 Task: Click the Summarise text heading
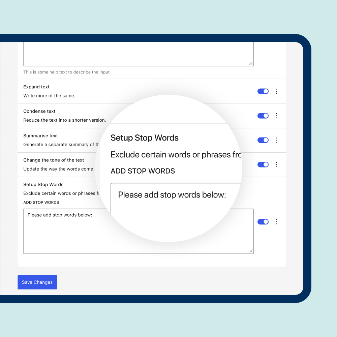pyautogui.click(x=41, y=135)
